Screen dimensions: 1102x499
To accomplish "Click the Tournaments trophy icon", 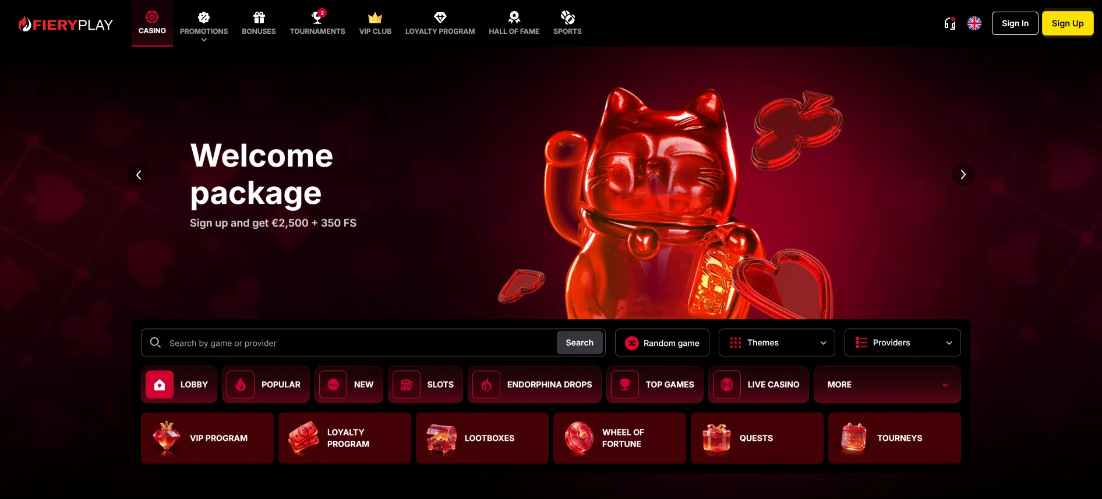I will pos(317,17).
